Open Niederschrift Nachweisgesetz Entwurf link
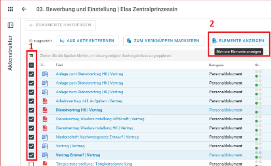 tap(97, 137)
